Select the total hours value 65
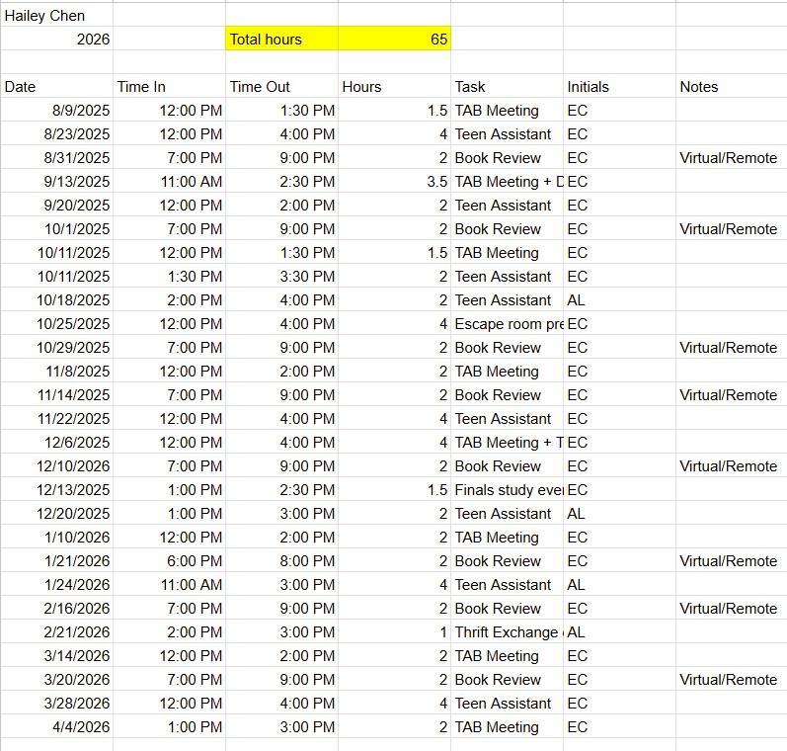Image resolution: width=787 pixels, height=751 pixels. (394, 40)
